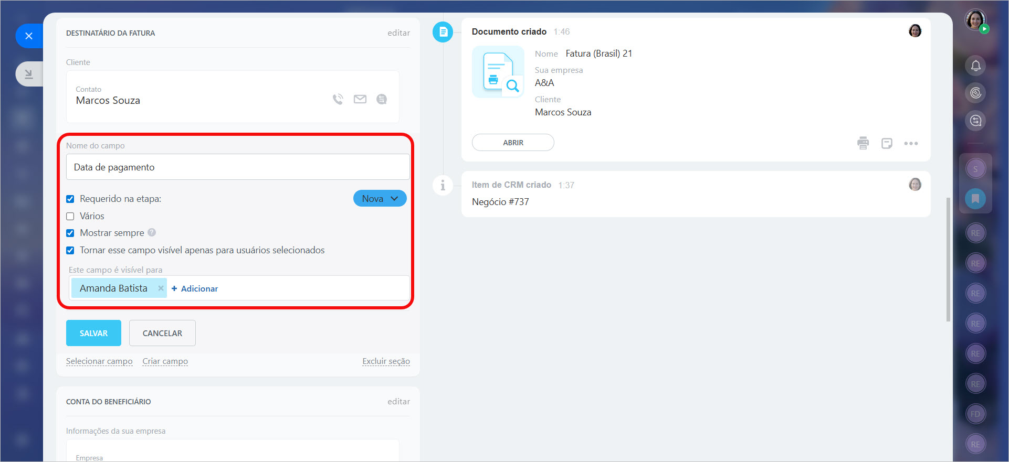Click Marcos Souza in the document card
This screenshot has width=1009, height=462.
[x=563, y=112]
